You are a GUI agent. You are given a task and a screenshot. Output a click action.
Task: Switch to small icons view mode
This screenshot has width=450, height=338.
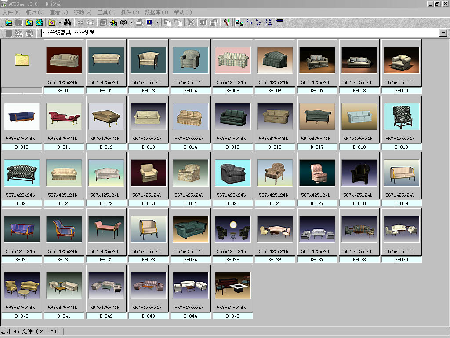click(259, 22)
